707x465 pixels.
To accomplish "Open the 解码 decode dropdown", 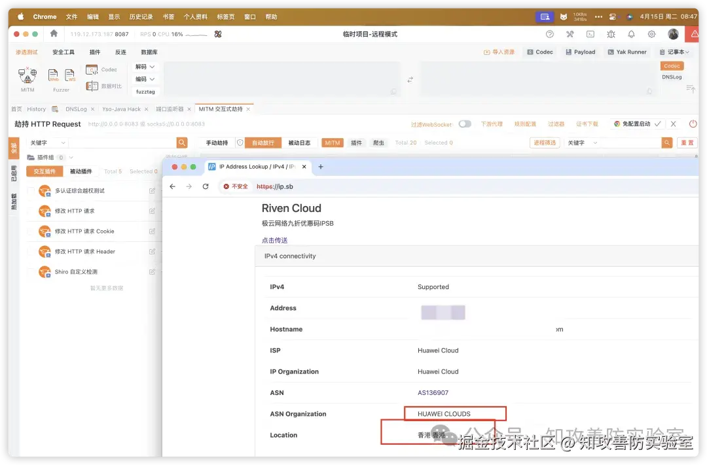I will coord(145,66).
